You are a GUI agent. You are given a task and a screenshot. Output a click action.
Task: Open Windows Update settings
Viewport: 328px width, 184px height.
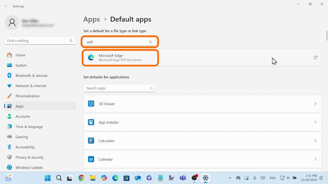(40, 168)
